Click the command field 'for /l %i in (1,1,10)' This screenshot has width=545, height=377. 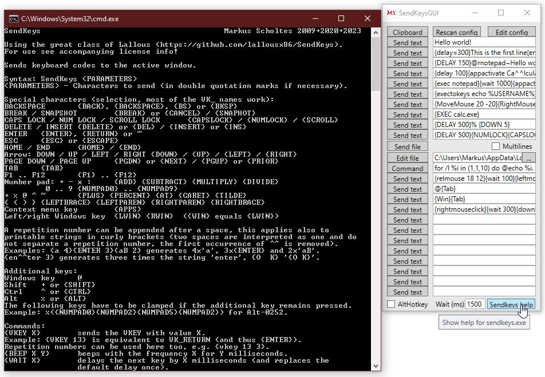pos(484,169)
